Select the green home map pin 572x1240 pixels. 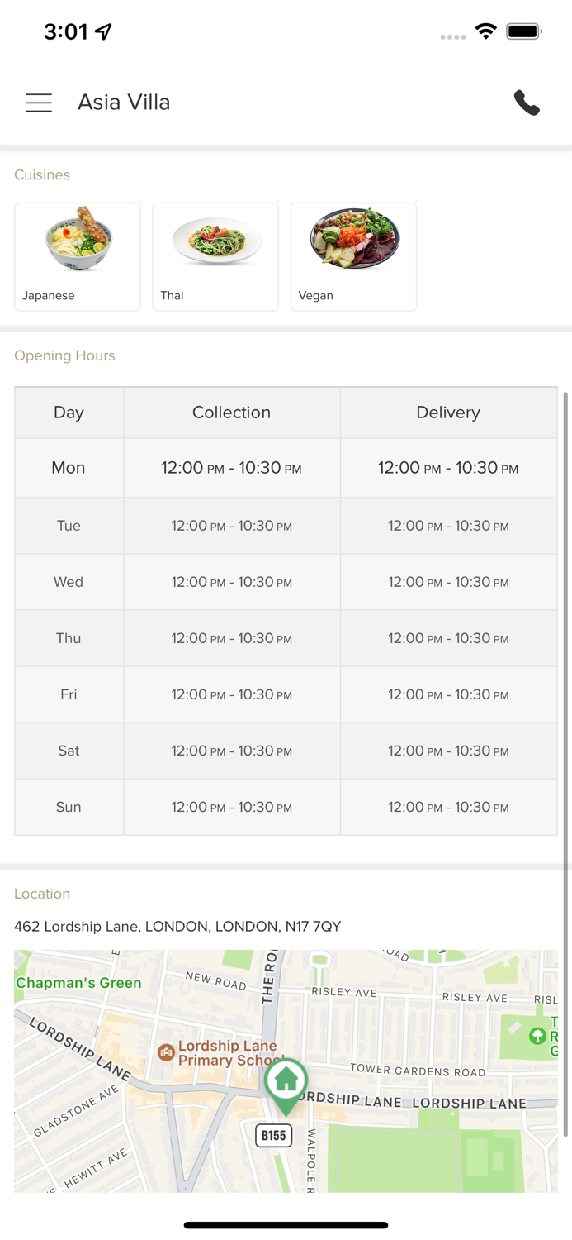point(286,1085)
